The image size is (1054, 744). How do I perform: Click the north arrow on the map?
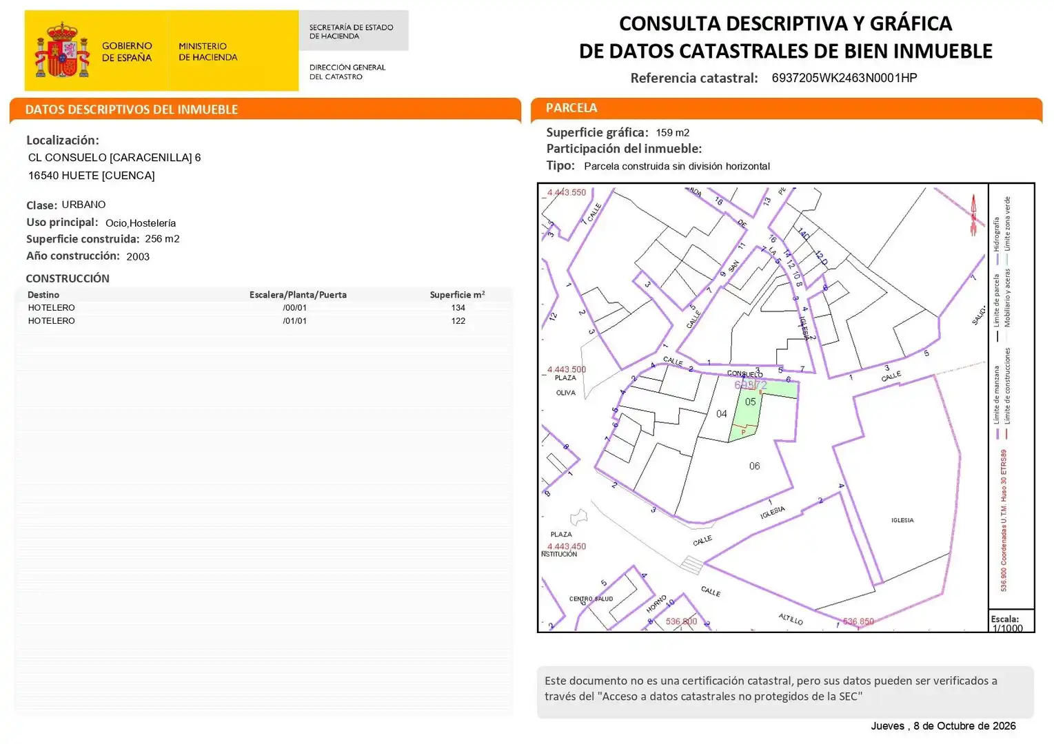pyautogui.click(x=974, y=215)
